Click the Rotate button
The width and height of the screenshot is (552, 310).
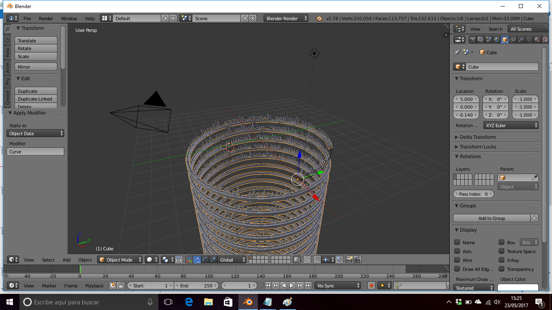coord(36,48)
